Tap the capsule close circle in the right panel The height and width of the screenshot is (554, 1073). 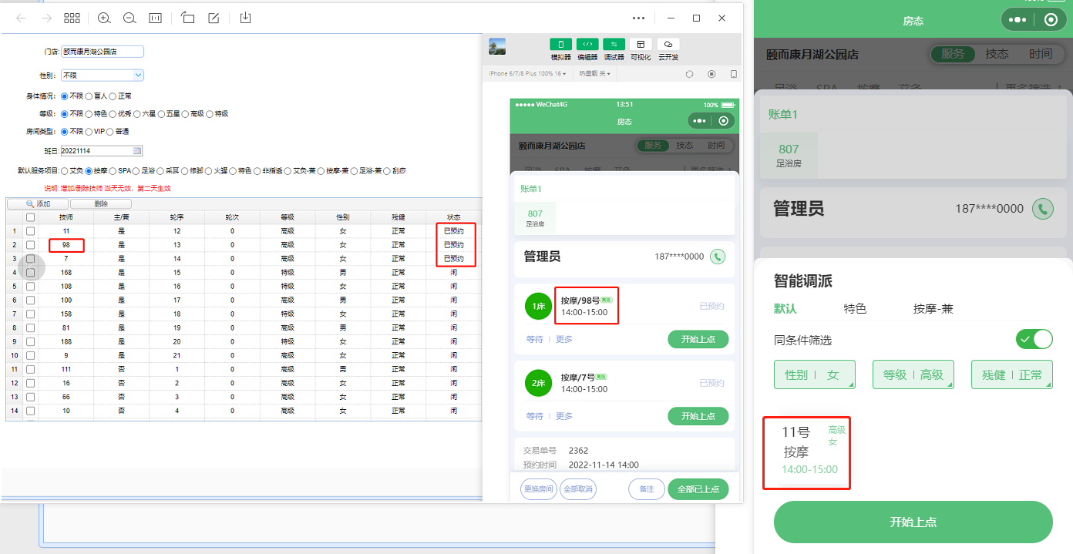pyautogui.click(x=1051, y=20)
